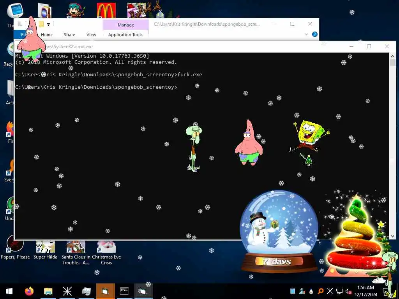The width and height of the screenshot is (399, 299).
Task: Close the cmd.exe window
Action: [x=387, y=46]
